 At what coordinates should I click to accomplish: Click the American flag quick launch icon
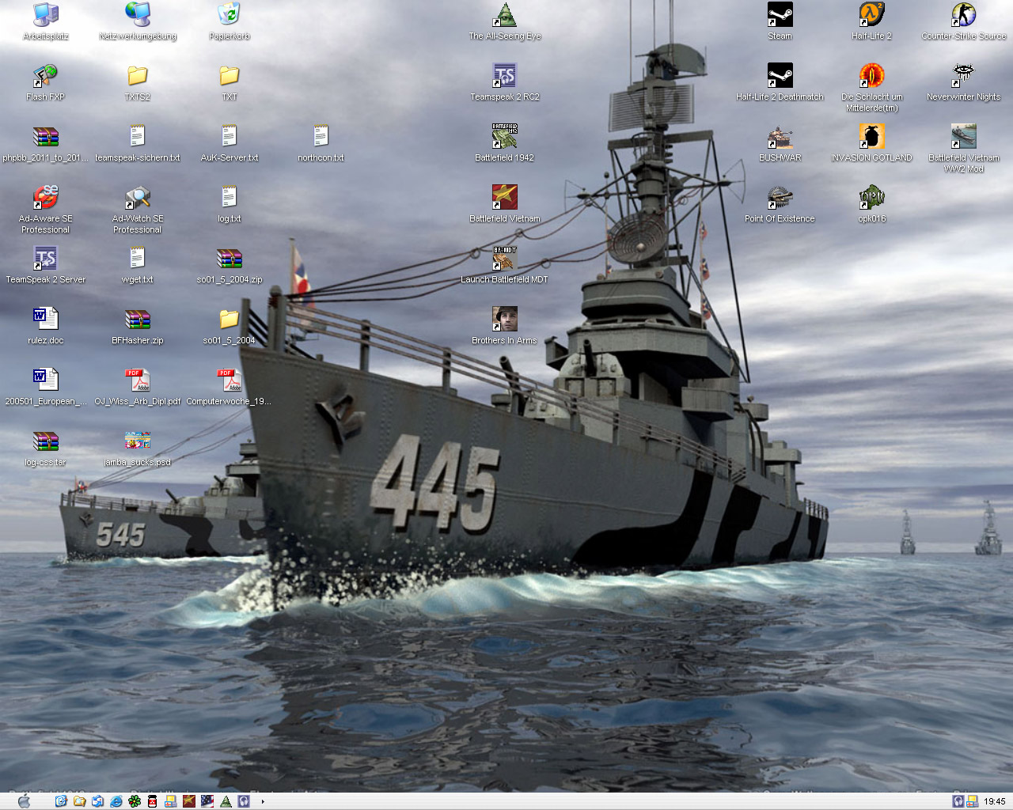click(207, 801)
